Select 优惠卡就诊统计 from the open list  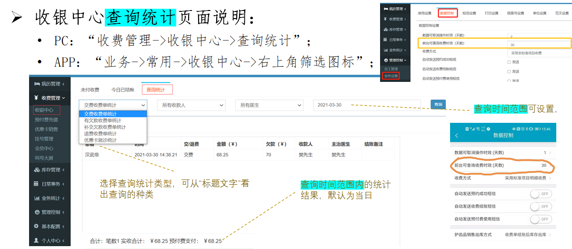[x=113, y=140]
